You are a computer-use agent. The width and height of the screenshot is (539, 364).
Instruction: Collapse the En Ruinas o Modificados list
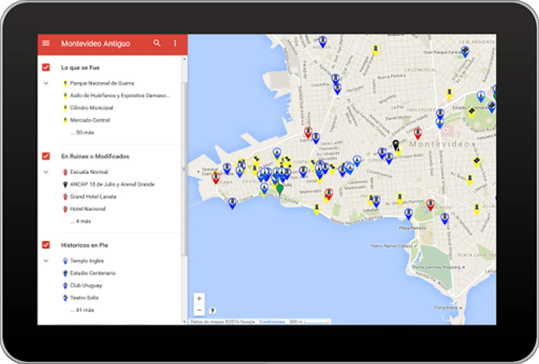pyautogui.click(x=46, y=172)
